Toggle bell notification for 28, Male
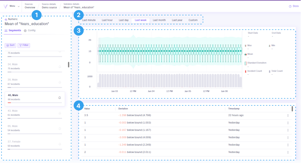Viewport: 301px width, 163px height. click(60, 82)
